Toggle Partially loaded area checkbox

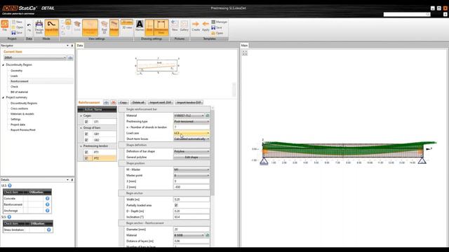(176, 205)
